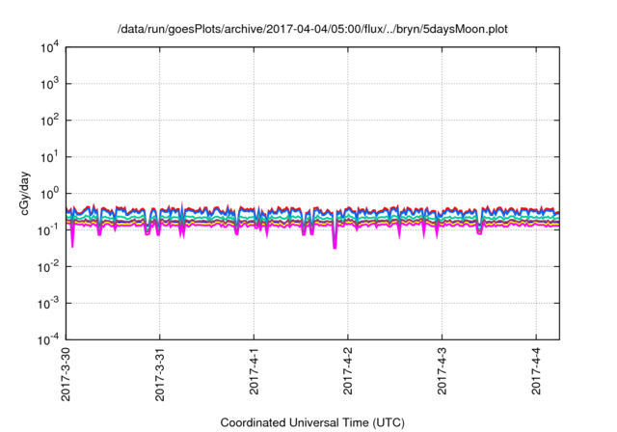Click the 2017-4-4 date label
Viewport: 617px width, 432px height.
pyautogui.click(x=536, y=371)
